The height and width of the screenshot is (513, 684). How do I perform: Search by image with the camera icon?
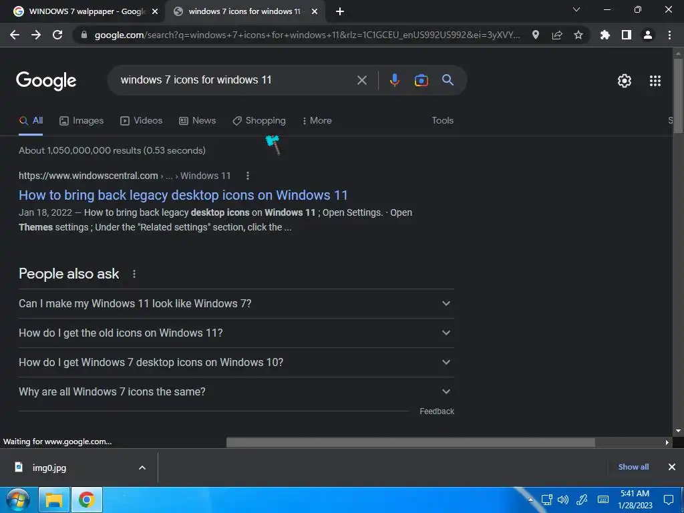(x=421, y=80)
